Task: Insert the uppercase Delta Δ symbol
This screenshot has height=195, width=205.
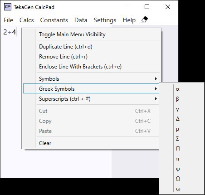Action: point(181,119)
